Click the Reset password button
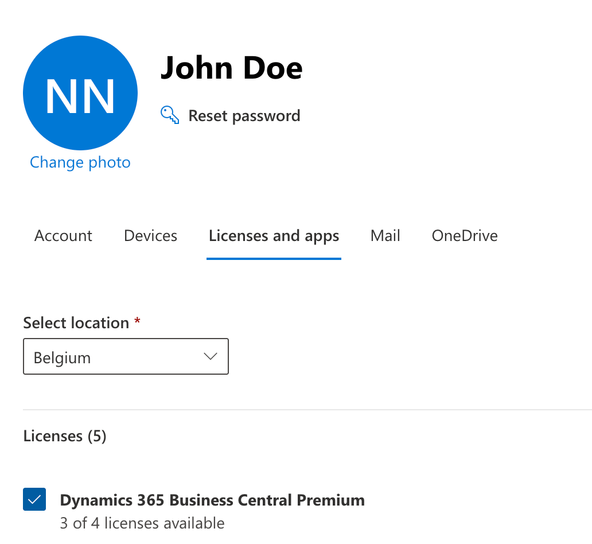This screenshot has height=544, width=592. coord(230,115)
